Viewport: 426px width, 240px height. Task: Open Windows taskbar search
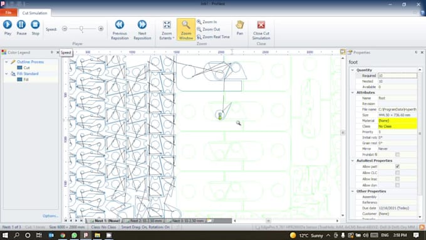pos(16,235)
